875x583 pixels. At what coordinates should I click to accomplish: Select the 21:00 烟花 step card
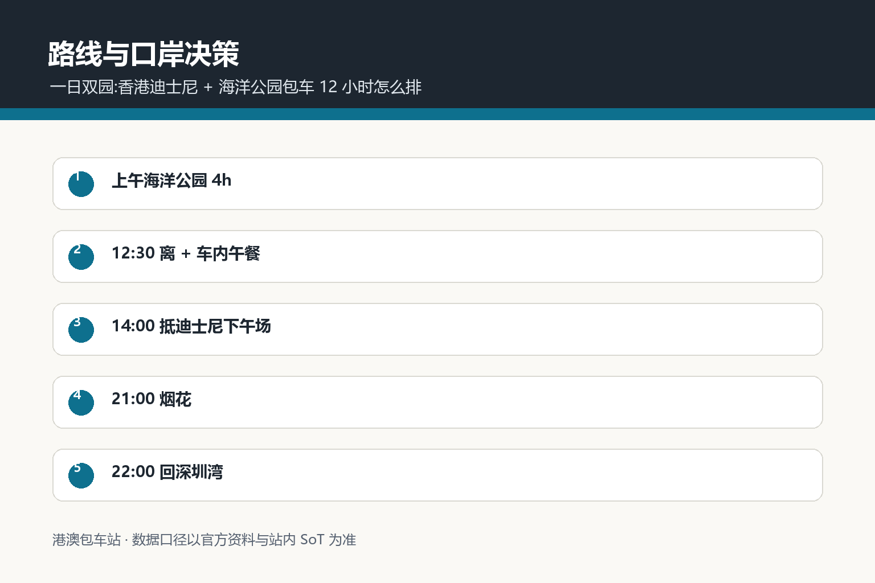437,402
